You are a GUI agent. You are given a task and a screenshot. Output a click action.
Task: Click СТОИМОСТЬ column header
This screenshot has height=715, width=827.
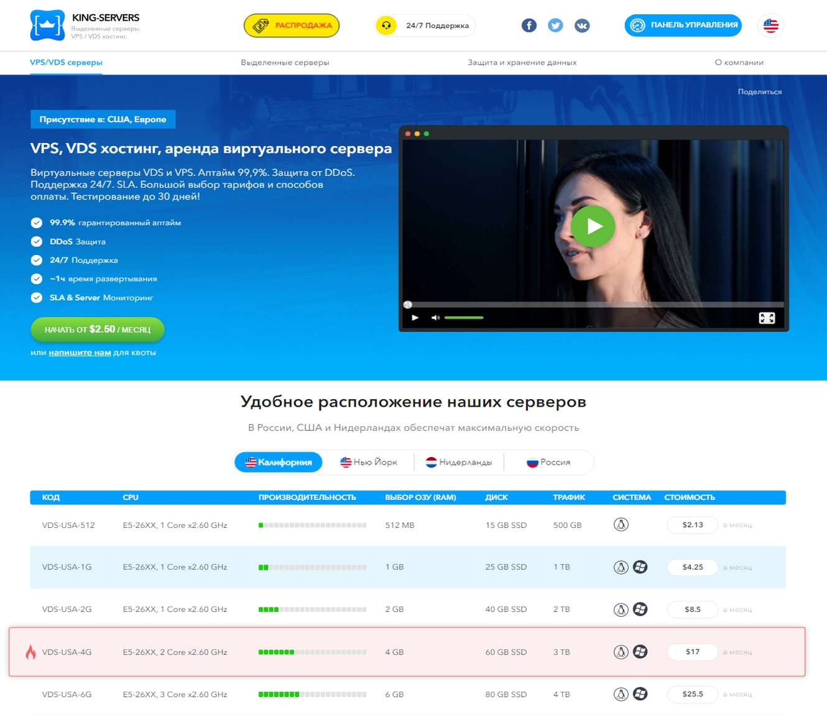[690, 497]
